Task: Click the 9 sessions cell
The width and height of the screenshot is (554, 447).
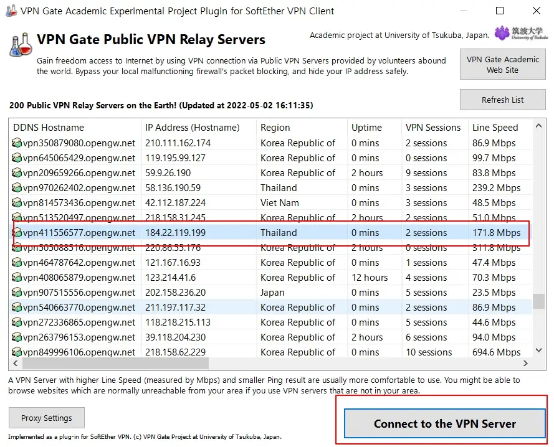Action: pyautogui.click(x=426, y=172)
